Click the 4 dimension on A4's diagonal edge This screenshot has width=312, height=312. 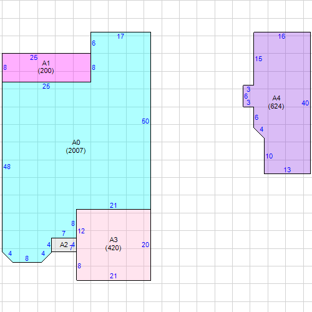point(261,129)
